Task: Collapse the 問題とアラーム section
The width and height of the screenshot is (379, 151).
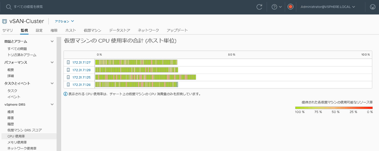Action: (x=52, y=41)
